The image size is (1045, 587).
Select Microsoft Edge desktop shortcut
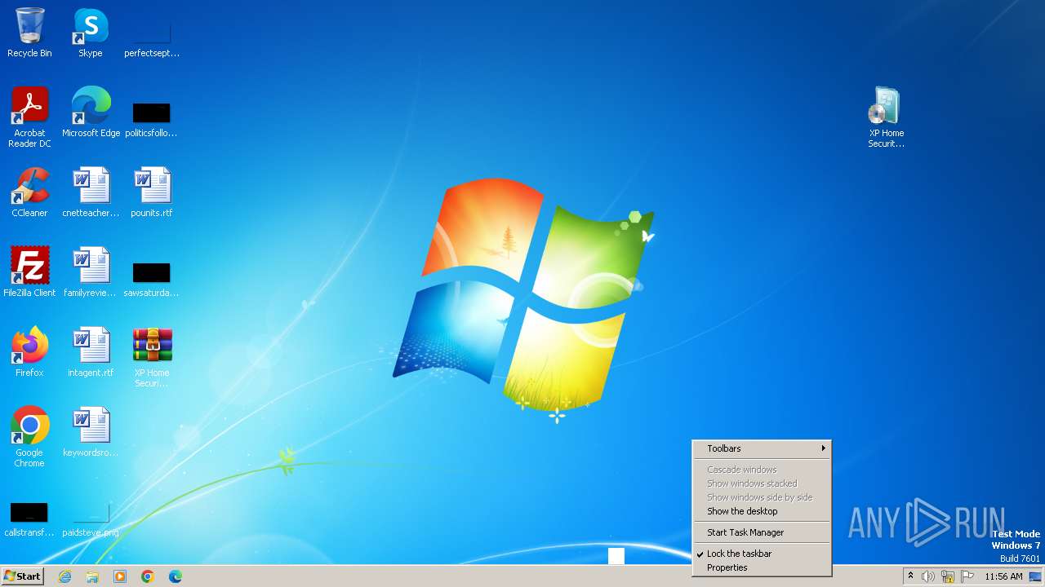[x=91, y=113]
